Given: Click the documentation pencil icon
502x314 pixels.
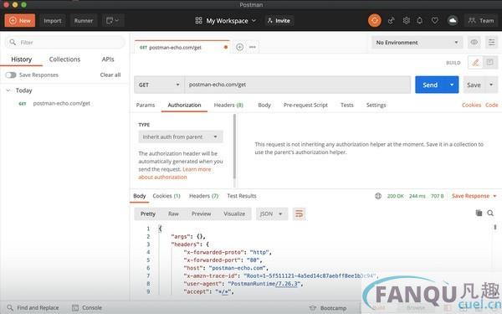Looking at the screenshot, I should (475, 63).
